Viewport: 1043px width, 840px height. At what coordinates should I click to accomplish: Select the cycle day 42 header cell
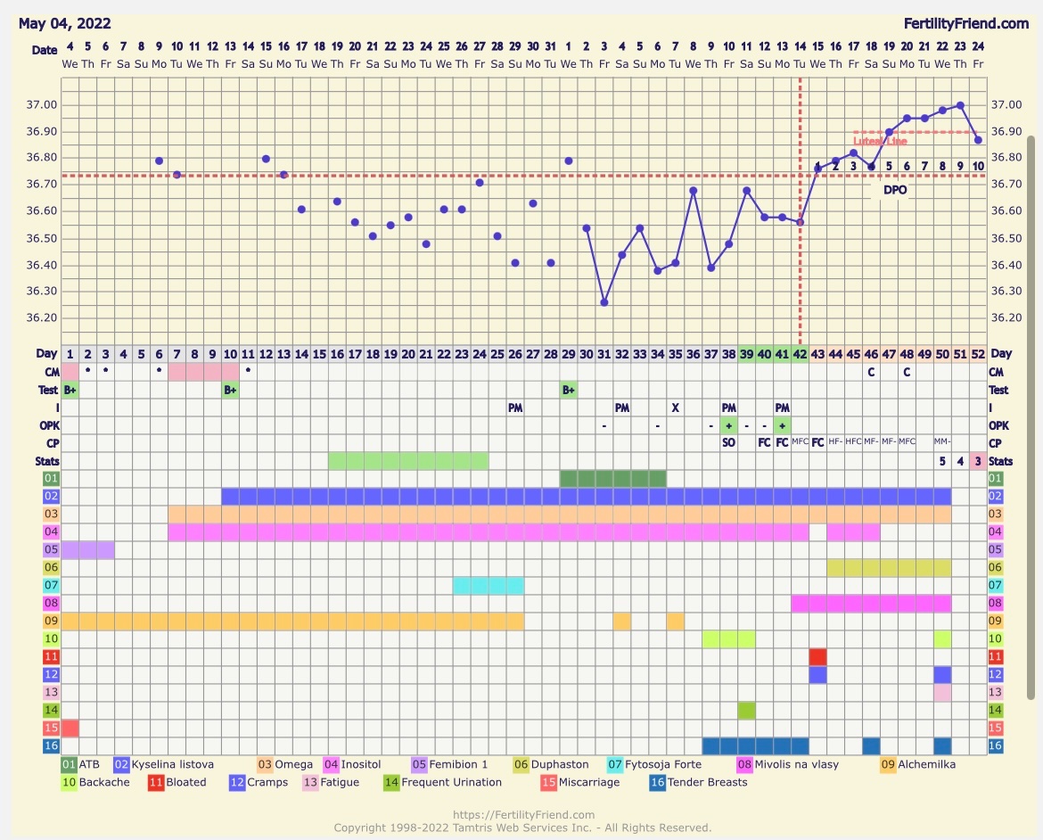[x=800, y=354]
